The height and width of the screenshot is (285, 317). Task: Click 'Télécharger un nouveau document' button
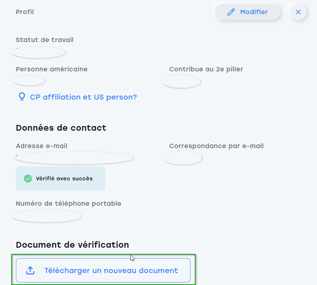pyautogui.click(x=103, y=270)
